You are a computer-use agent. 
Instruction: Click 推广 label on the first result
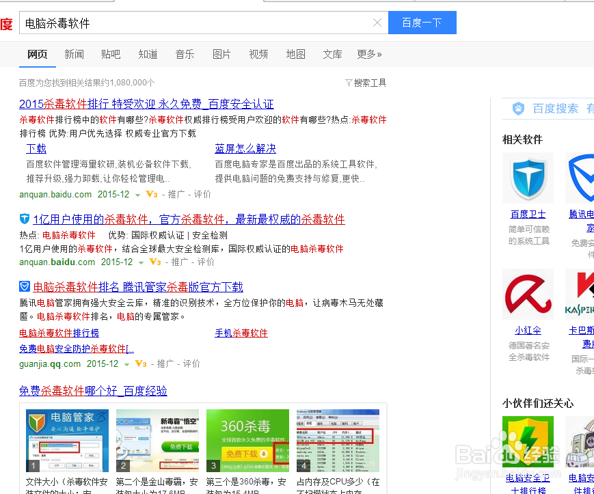coord(176,194)
